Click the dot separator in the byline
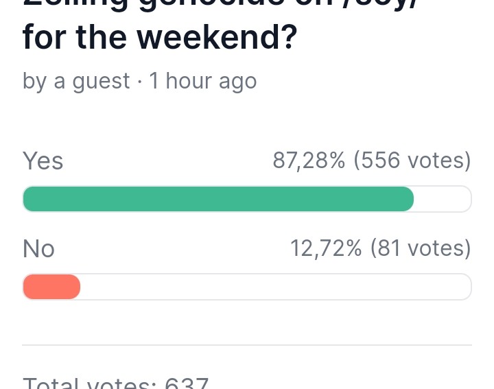 tap(139, 81)
